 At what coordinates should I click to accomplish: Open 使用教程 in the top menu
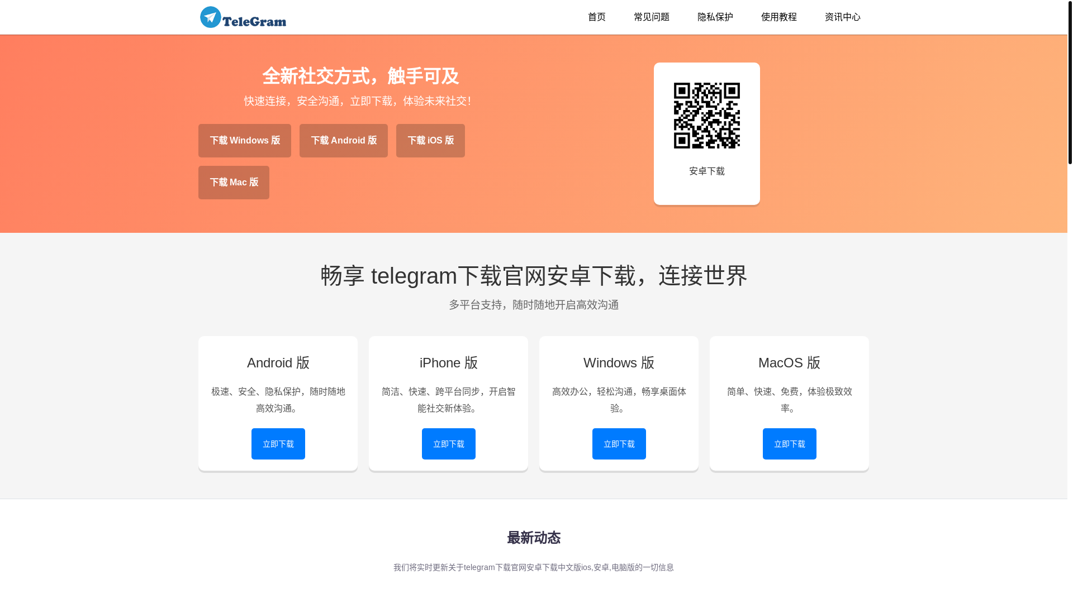click(778, 17)
